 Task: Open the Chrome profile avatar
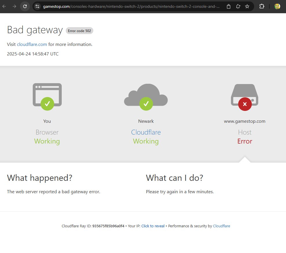click(x=277, y=7)
